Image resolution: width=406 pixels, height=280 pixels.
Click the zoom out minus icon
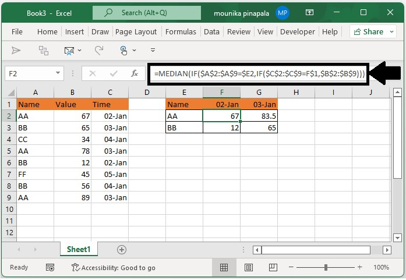click(x=291, y=267)
